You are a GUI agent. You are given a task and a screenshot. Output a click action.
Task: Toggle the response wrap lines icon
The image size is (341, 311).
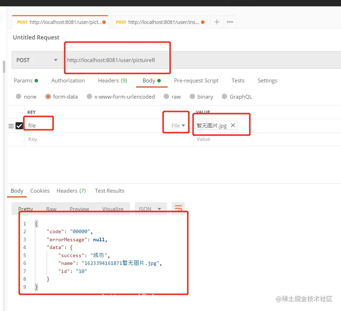pyautogui.click(x=178, y=209)
